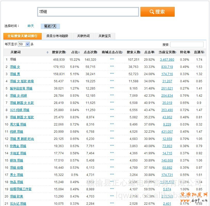Sort by the 直通车 column header
The height and width of the screenshot is (206, 210).
click(x=199, y=52)
